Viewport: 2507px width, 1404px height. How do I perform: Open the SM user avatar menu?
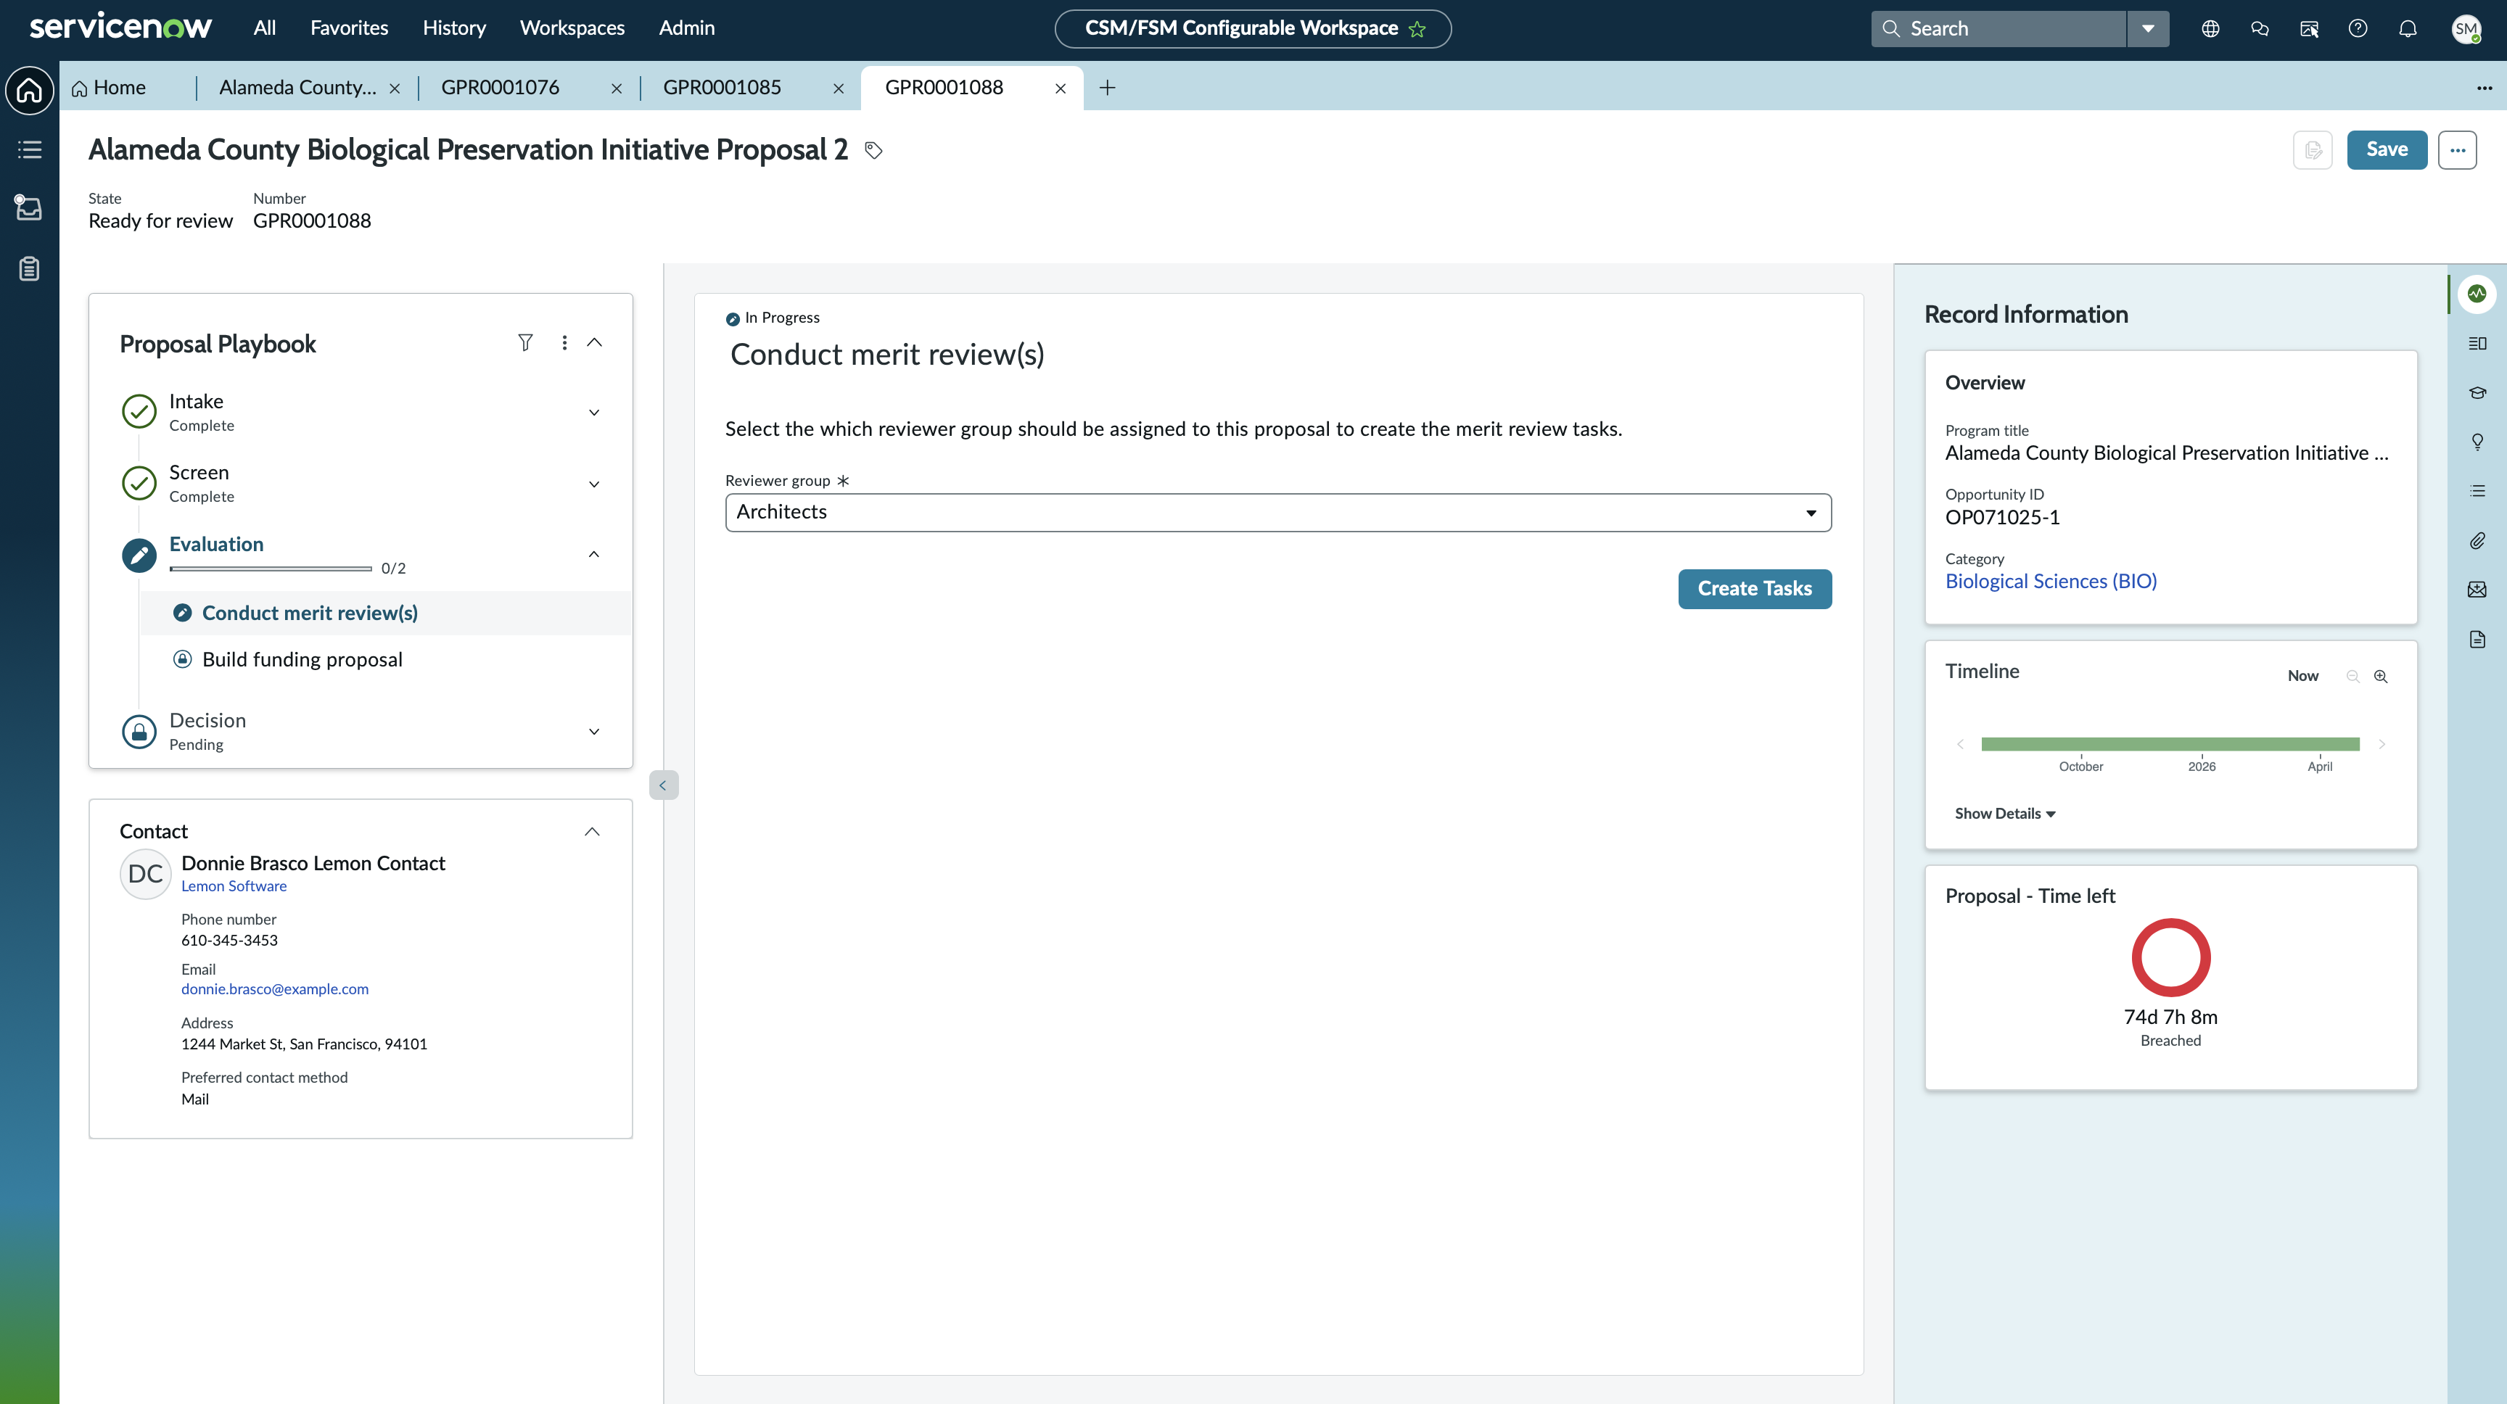[2466, 28]
